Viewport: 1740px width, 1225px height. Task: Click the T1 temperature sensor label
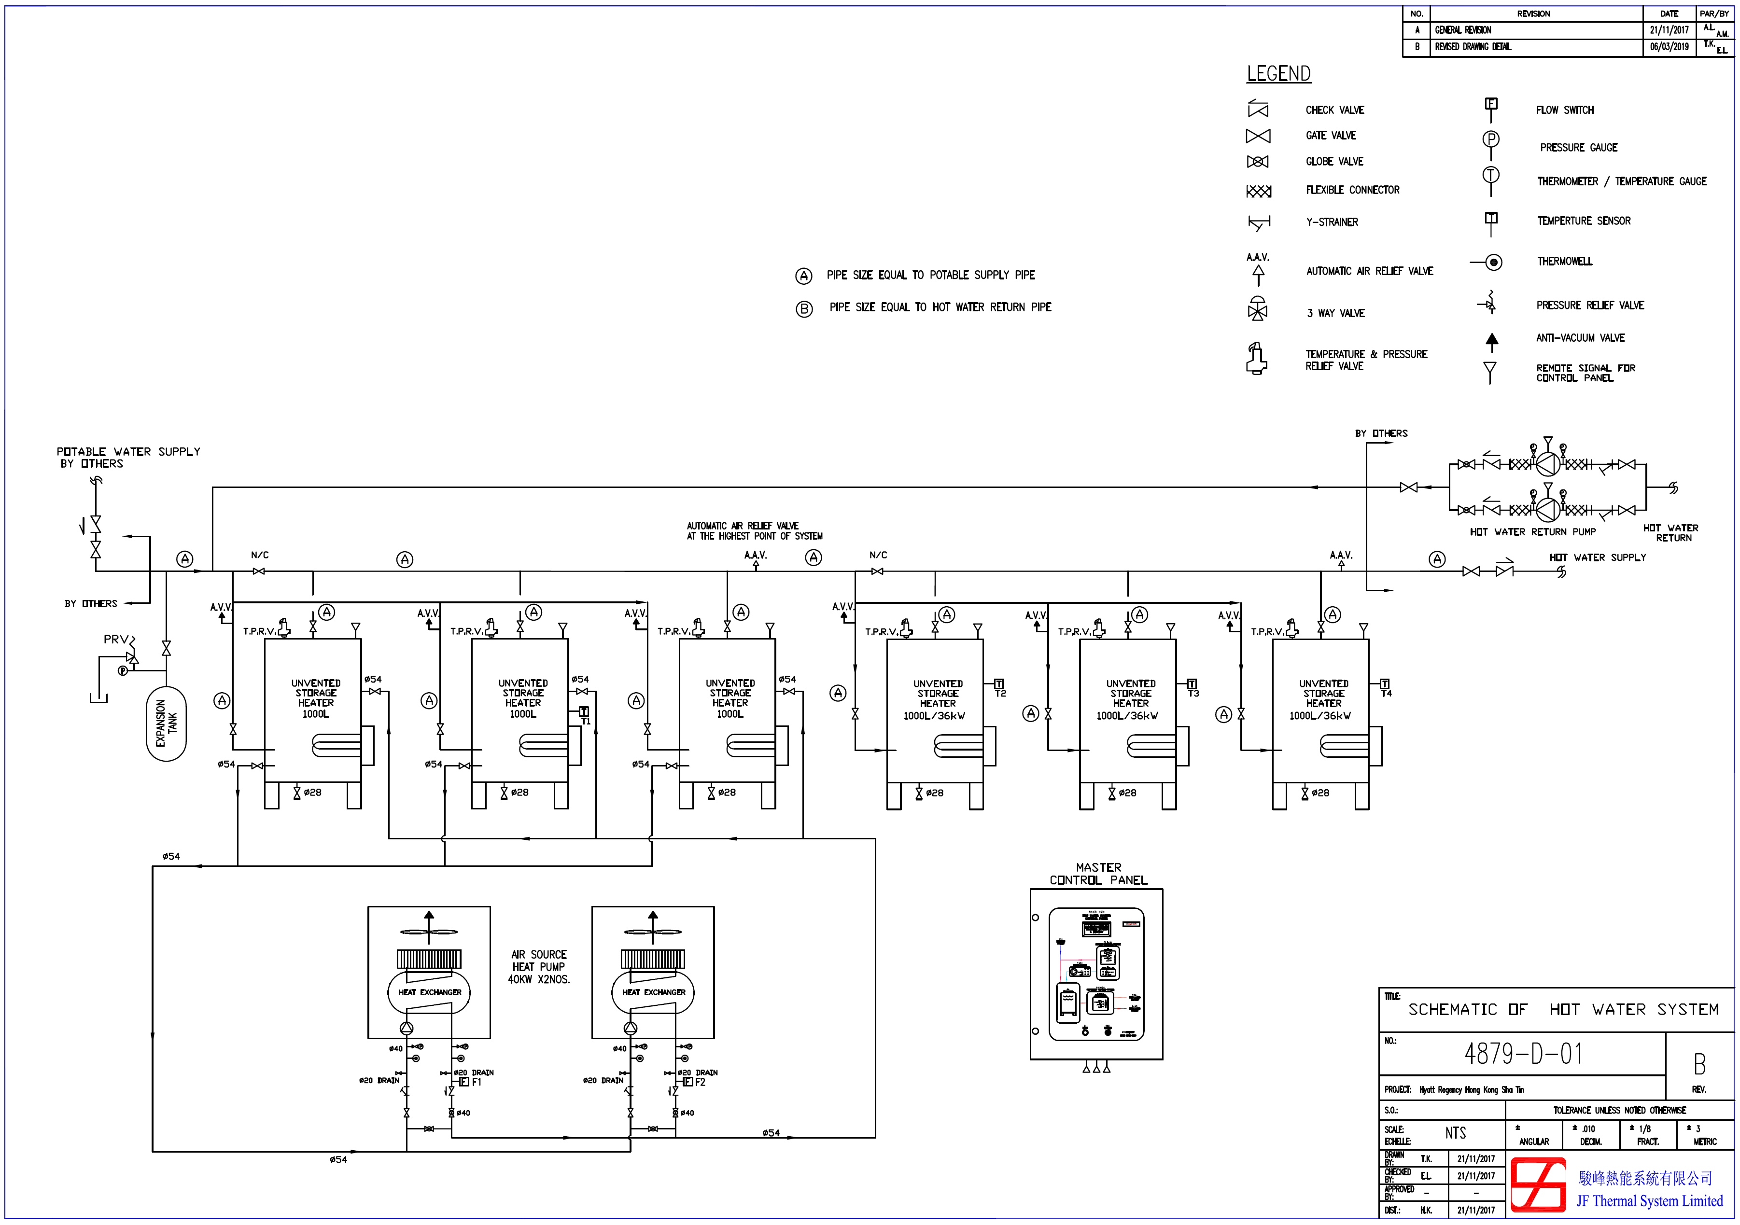tap(585, 721)
